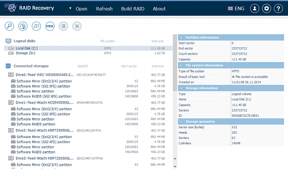Click the Drive2 hard disk icon
Screen dimensions: 288x171
coord(11,130)
